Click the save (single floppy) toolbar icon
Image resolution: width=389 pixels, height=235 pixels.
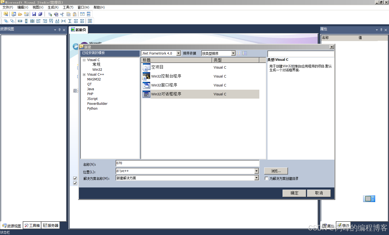(34, 14)
